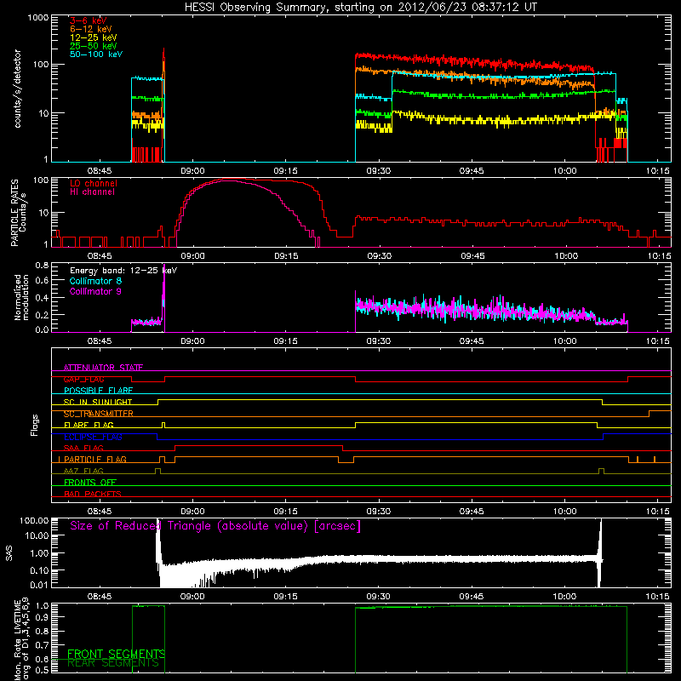Click the FLARE_FLAG label
Viewport: 681px width, 681px height.
point(89,425)
